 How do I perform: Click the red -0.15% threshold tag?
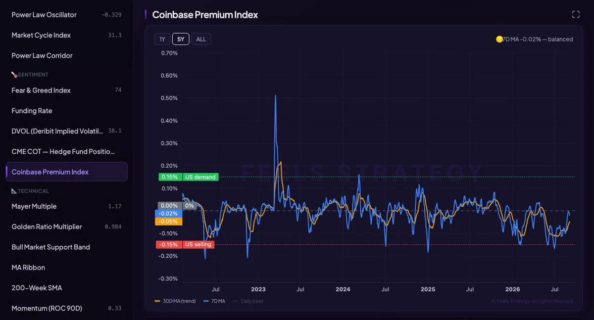(169, 244)
